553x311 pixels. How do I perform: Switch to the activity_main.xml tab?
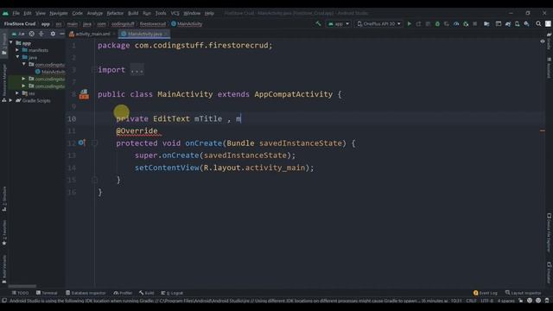tap(92, 34)
